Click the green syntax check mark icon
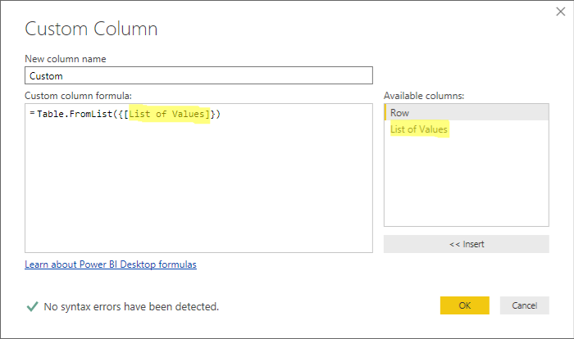574x339 pixels. 32,306
